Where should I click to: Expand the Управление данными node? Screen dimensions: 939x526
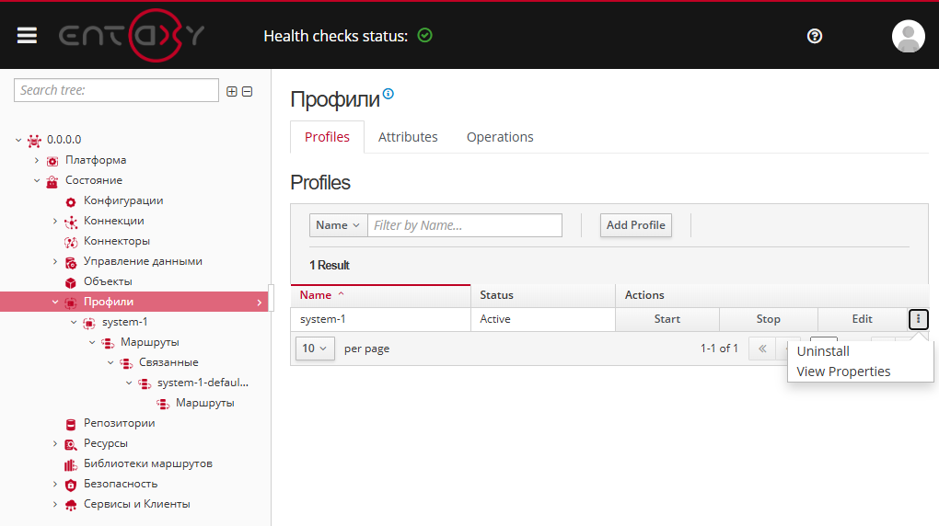point(55,261)
